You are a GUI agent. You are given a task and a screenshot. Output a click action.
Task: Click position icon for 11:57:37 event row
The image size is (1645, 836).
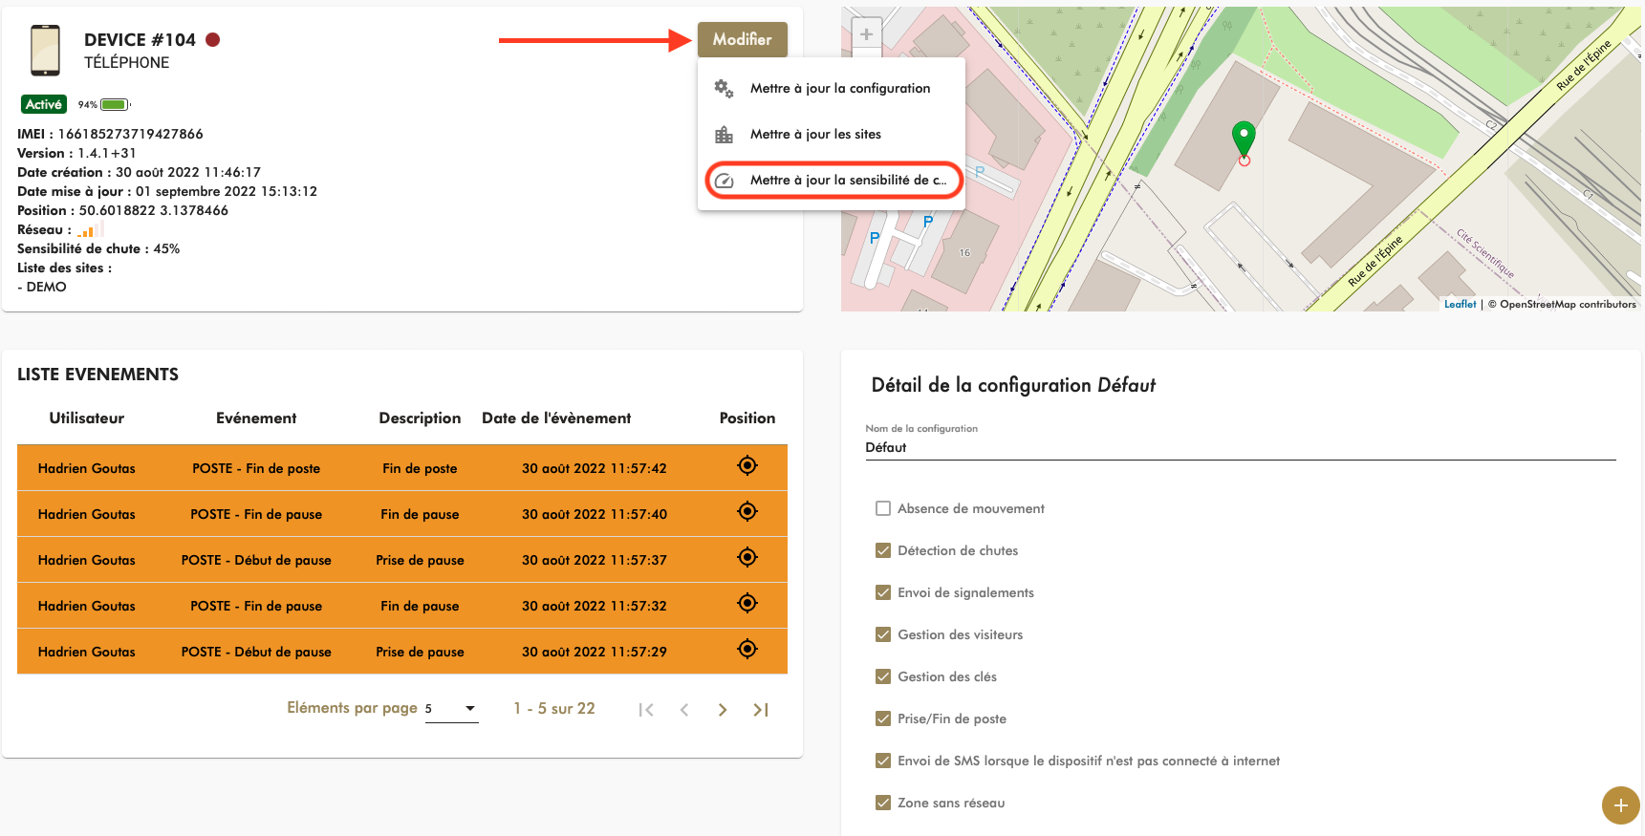click(747, 557)
